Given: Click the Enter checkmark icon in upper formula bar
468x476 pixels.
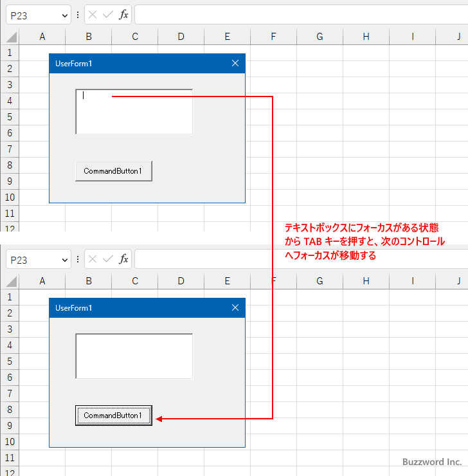Looking at the screenshot, I should (x=107, y=15).
